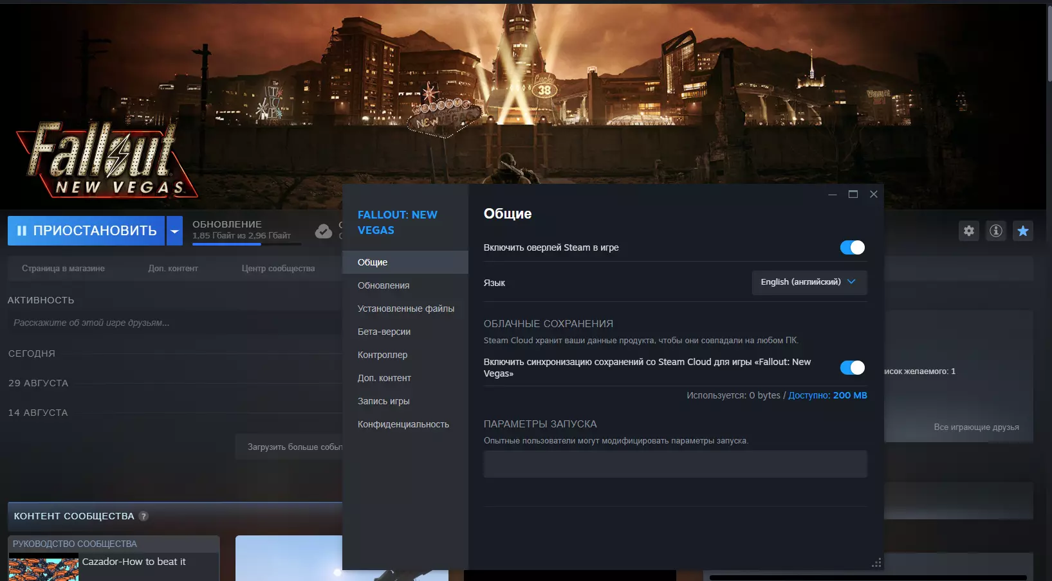1052x581 pixels.
Task: Click the download progress bar under Обновление
Action: [x=246, y=244]
